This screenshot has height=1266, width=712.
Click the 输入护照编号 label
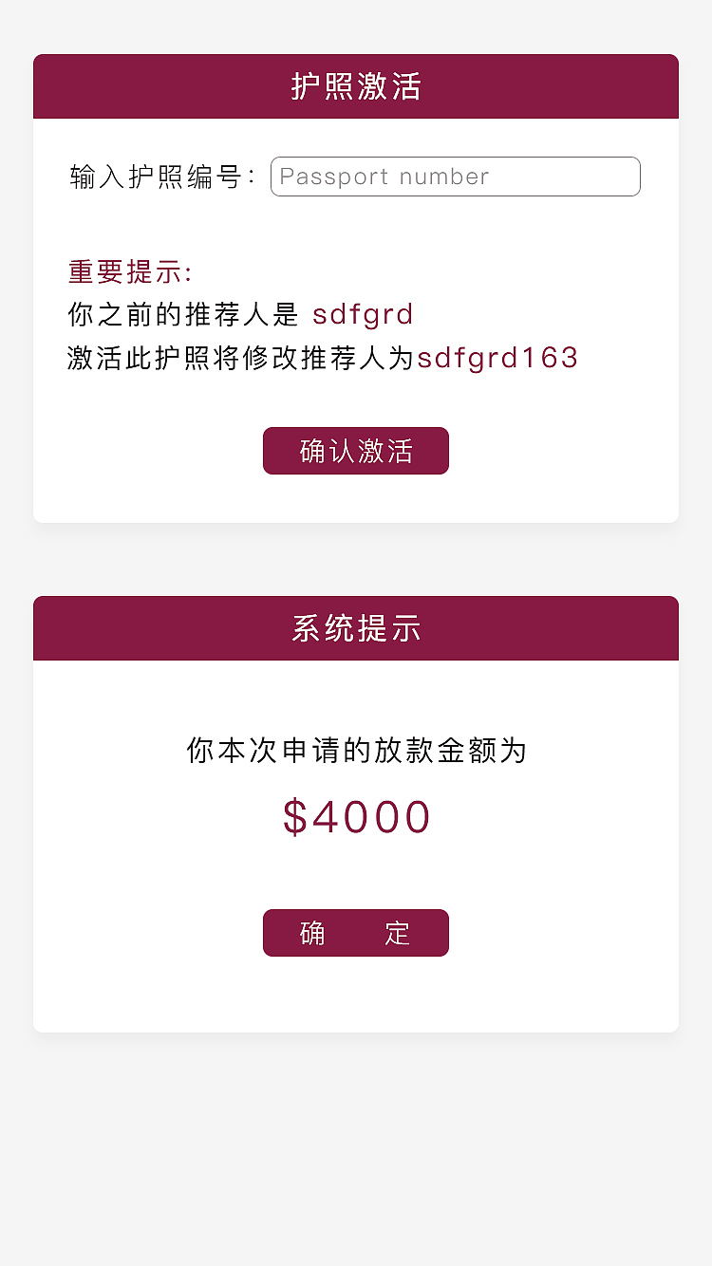(x=163, y=177)
